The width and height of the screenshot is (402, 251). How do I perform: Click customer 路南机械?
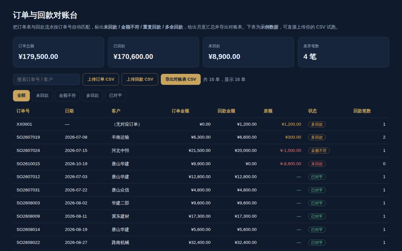(120, 243)
